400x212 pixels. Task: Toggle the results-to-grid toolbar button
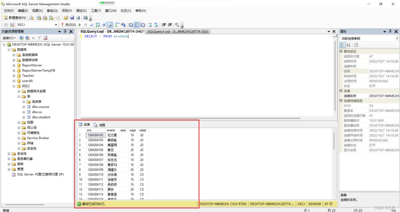pyautogui.click(x=136, y=25)
